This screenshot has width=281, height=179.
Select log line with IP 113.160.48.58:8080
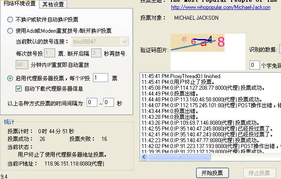202,100
